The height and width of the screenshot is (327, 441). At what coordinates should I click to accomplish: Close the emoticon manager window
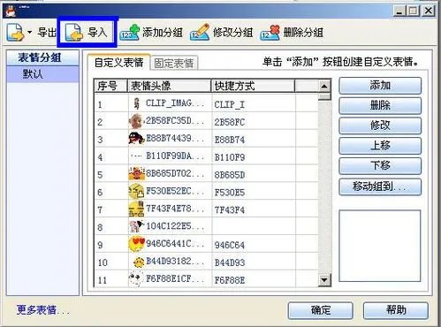click(428, 11)
